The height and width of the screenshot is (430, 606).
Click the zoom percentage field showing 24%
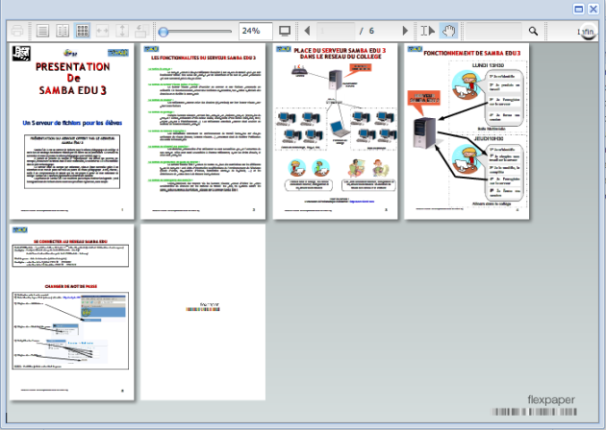pyautogui.click(x=256, y=31)
